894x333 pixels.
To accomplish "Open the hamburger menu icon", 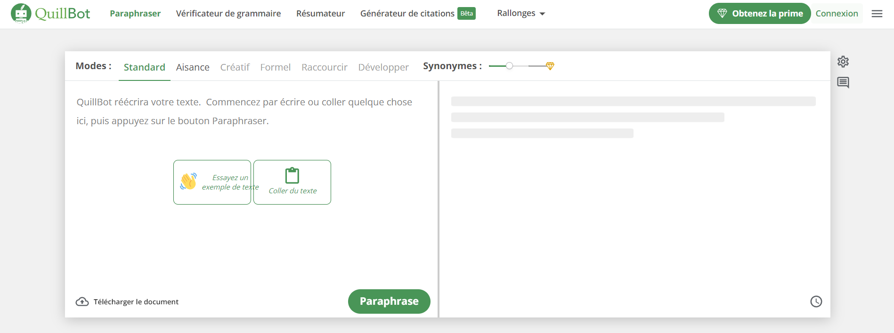I will click(x=877, y=14).
